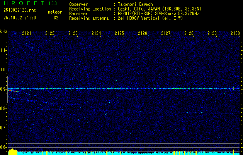Click time marker 2130
Viewport: 243px width, 155px height.
tap(235, 33)
